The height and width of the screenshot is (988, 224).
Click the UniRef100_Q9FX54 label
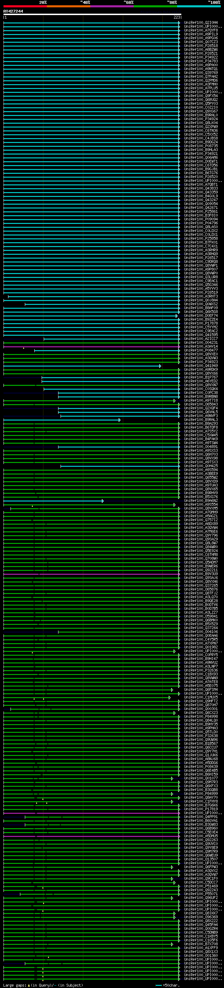point(201,96)
